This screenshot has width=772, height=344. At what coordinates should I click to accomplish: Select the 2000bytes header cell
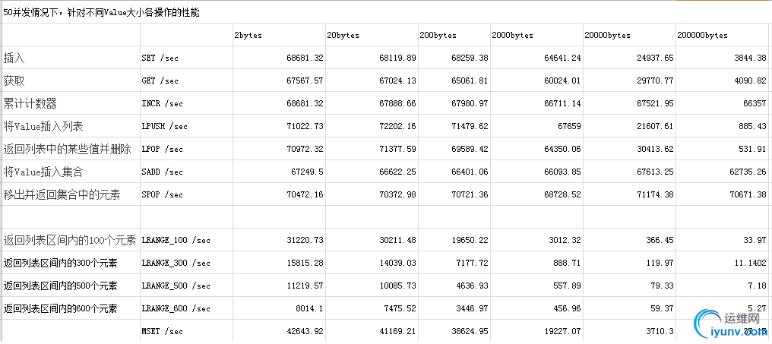coord(512,35)
